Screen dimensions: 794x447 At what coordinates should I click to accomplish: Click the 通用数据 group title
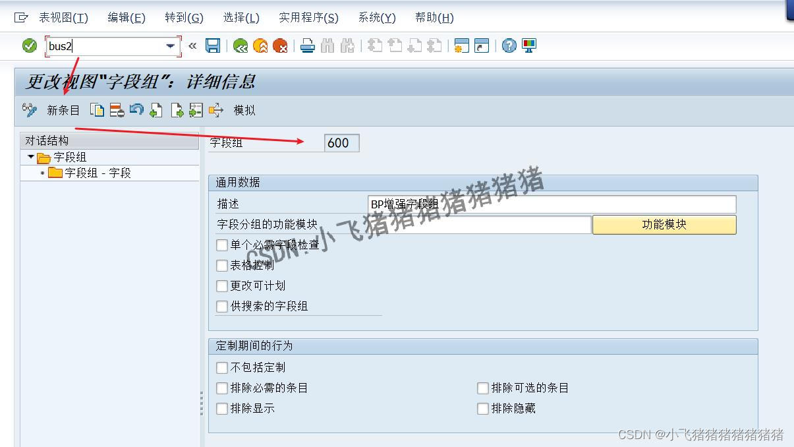click(x=238, y=183)
